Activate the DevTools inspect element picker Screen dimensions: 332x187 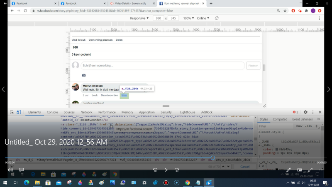click(x=12, y=112)
